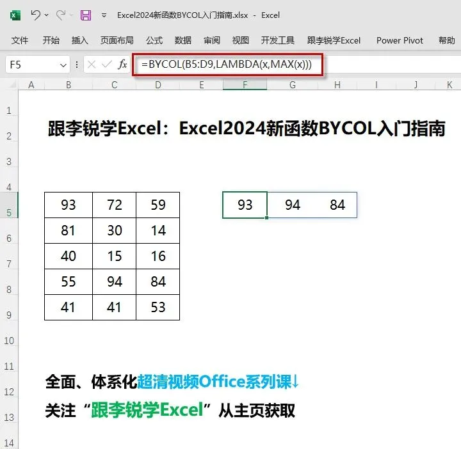This screenshot has width=461, height=449.
Task: Go to the 视图 tab
Action: click(x=241, y=40)
